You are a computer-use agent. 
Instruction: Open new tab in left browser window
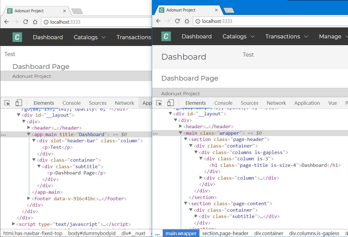click(77, 11)
